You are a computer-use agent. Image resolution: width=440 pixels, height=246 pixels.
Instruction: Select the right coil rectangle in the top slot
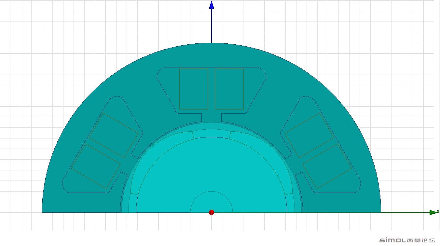point(229,89)
